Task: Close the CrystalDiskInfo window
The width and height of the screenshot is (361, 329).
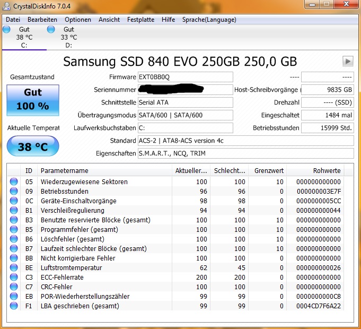Action: (x=346, y=4)
